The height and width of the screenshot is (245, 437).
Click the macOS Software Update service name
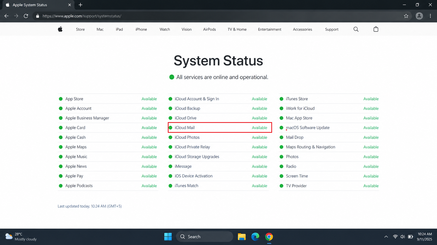coord(308,128)
